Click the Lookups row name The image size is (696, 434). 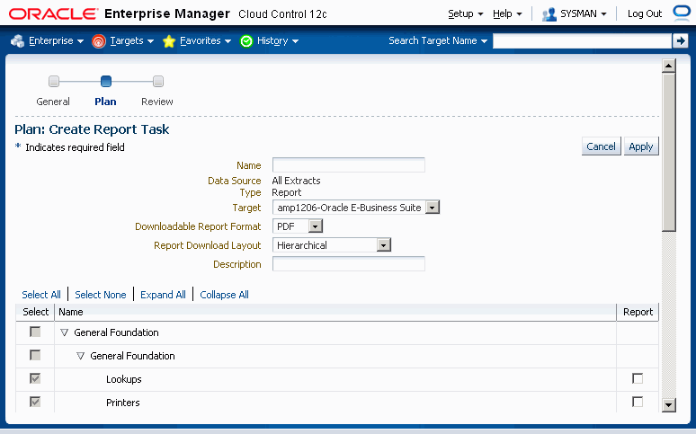(124, 379)
